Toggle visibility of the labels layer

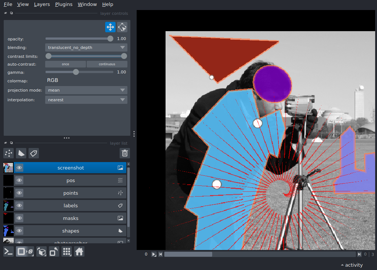[19, 206]
